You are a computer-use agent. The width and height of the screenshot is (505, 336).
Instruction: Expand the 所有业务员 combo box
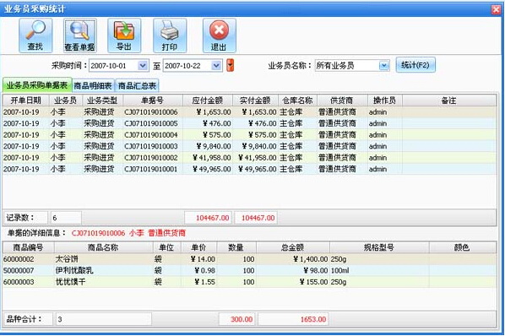click(384, 66)
